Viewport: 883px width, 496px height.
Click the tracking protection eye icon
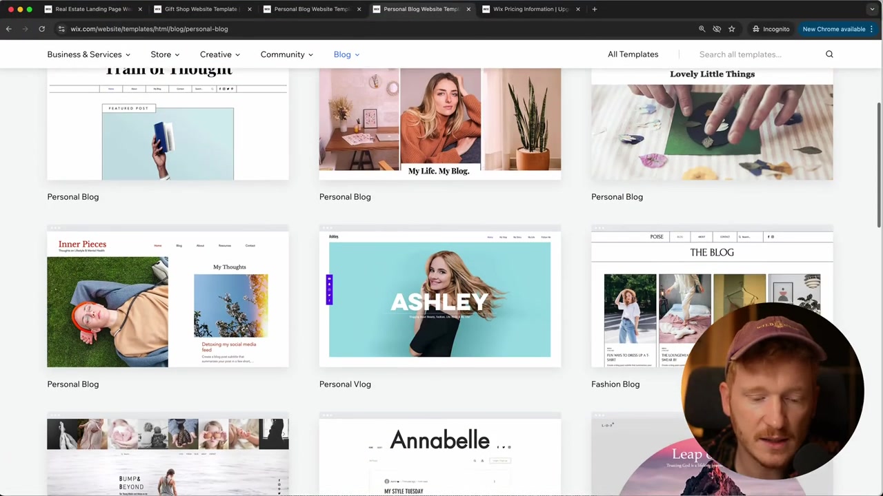717,29
